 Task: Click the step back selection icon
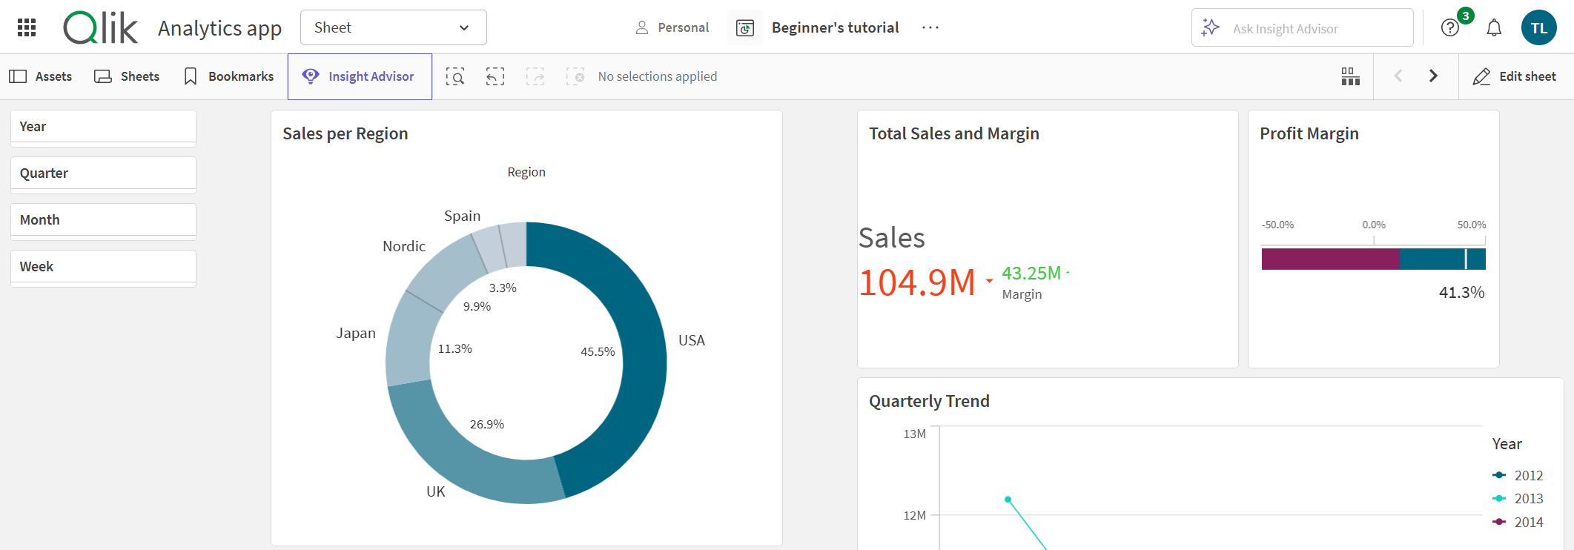495,76
